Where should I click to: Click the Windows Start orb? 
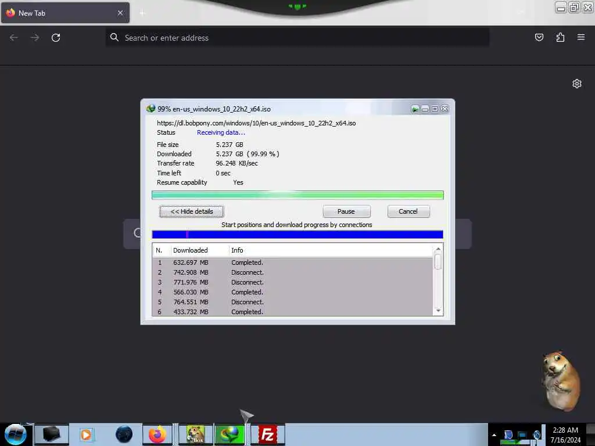(x=15, y=434)
